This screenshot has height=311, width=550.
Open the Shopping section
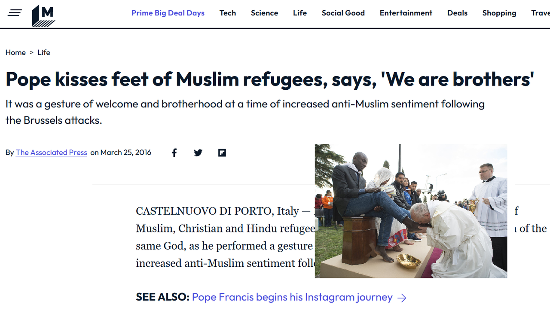499,13
